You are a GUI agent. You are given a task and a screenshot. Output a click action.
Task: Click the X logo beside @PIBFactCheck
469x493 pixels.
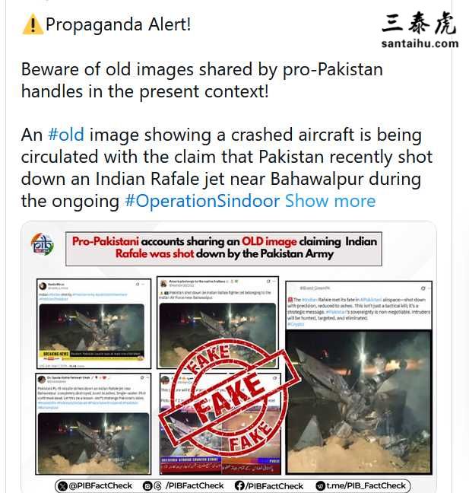point(63,486)
